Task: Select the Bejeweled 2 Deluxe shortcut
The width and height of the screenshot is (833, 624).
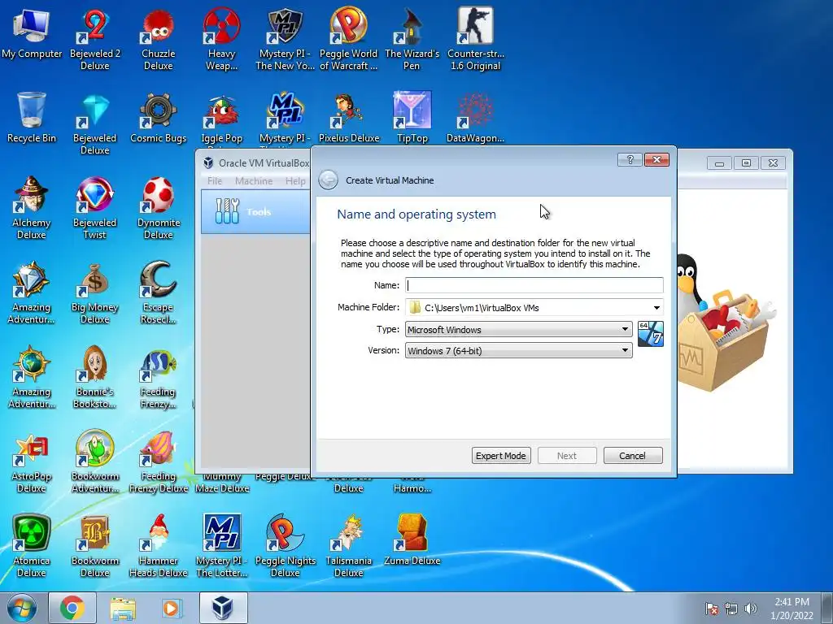Action: pyautogui.click(x=95, y=39)
